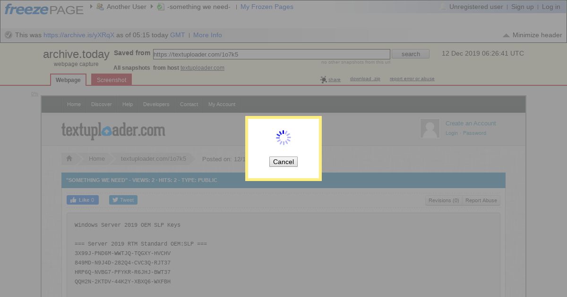
Task: Click the download .zip link
Action: (365, 79)
